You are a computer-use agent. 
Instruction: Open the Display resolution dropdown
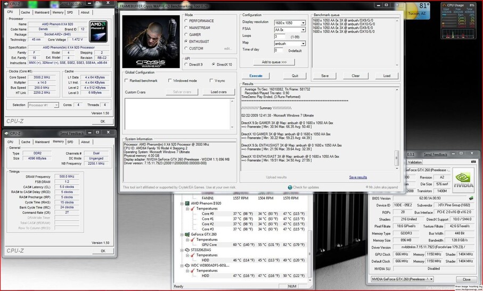tap(303, 23)
